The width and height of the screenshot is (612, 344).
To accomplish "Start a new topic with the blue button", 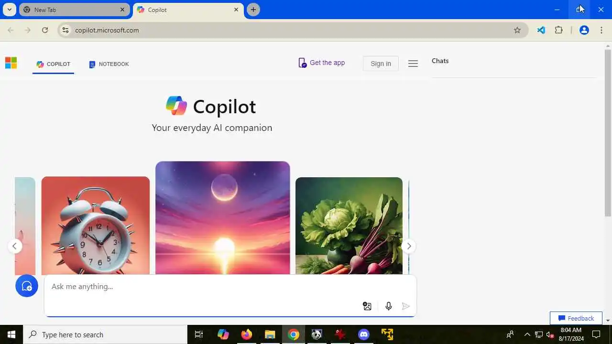I will (27, 286).
